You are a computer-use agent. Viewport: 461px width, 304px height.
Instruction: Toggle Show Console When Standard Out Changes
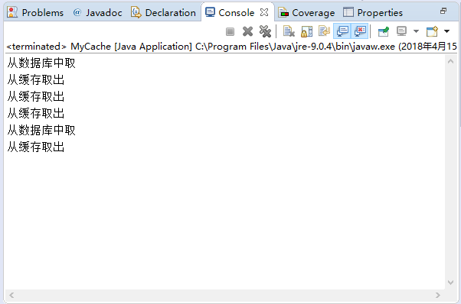coord(342,31)
